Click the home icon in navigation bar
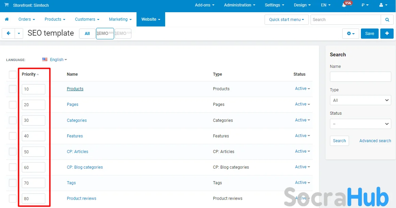This screenshot has width=396, height=208. 6,19
